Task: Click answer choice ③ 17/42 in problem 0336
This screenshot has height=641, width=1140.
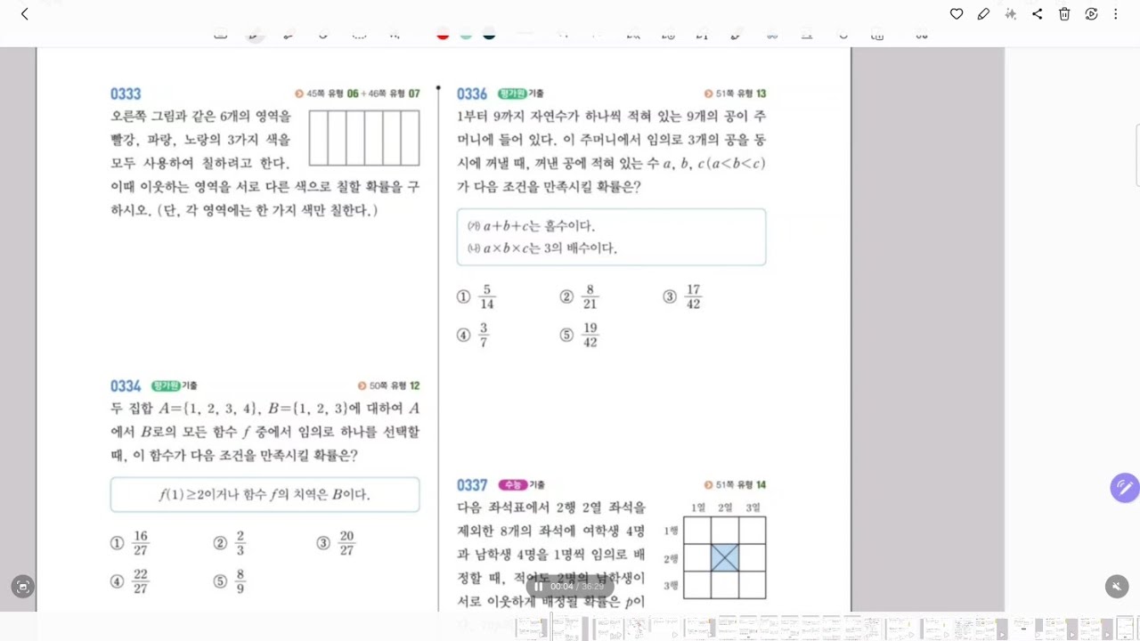Action: [x=682, y=297]
